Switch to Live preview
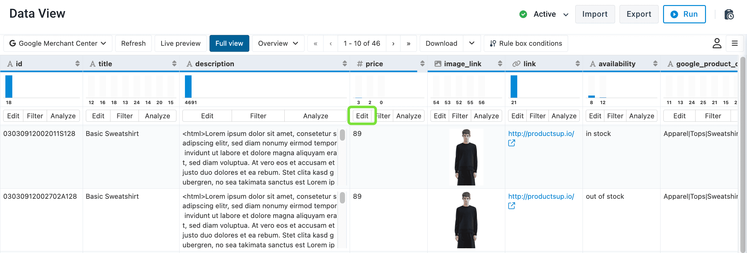747x253 pixels. (x=181, y=44)
